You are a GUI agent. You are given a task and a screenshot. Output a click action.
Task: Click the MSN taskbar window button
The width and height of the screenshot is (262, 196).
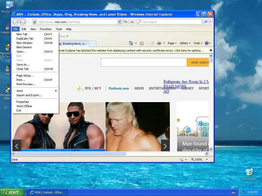point(48,192)
